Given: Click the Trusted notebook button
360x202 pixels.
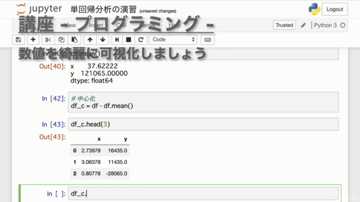Looking at the screenshot, I should pyautogui.click(x=284, y=25).
